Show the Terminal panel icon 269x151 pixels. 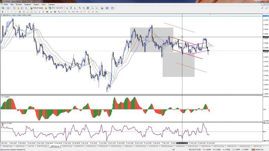26,8
